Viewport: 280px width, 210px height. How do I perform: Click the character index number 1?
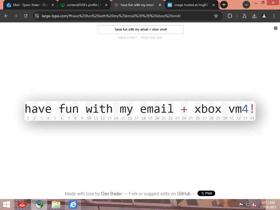28,118
